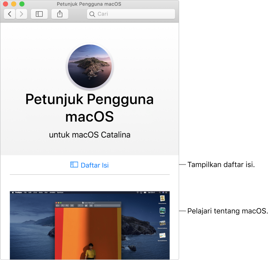Viewport: 269px width, 260px height.
Task: Click the Spotlight search icon in the menu bar
Action: [x=160, y=192]
